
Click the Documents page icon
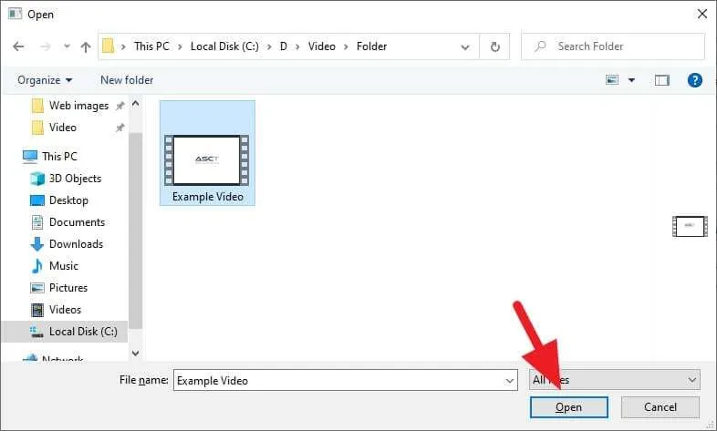tap(37, 222)
